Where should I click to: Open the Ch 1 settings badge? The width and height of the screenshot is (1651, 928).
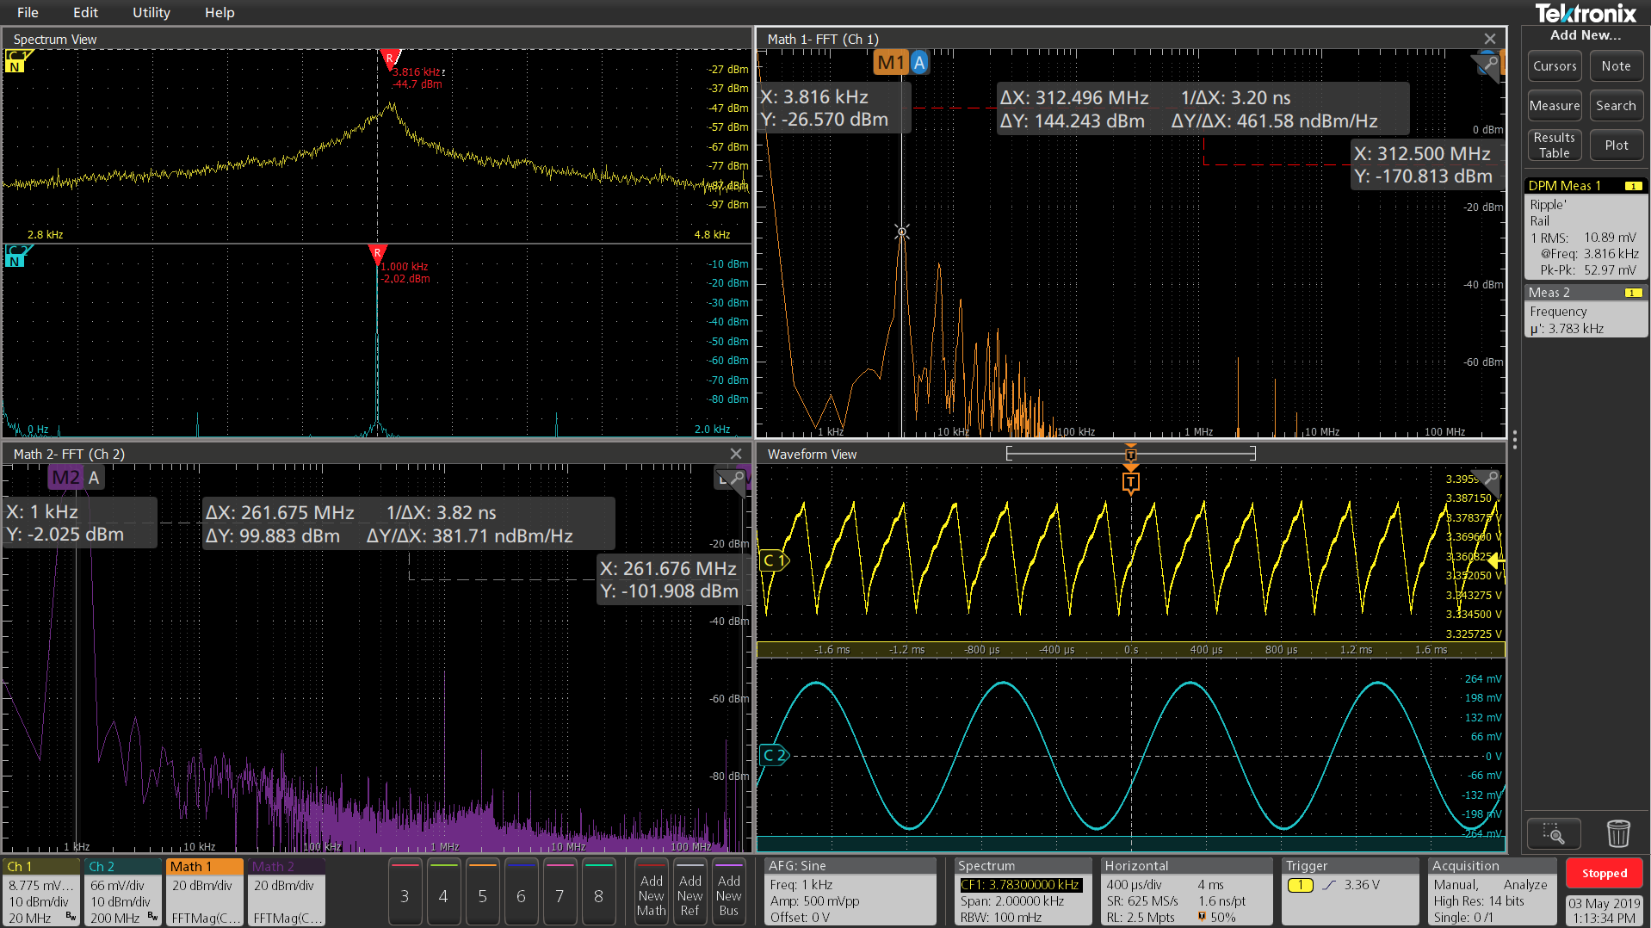tap(40, 892)
